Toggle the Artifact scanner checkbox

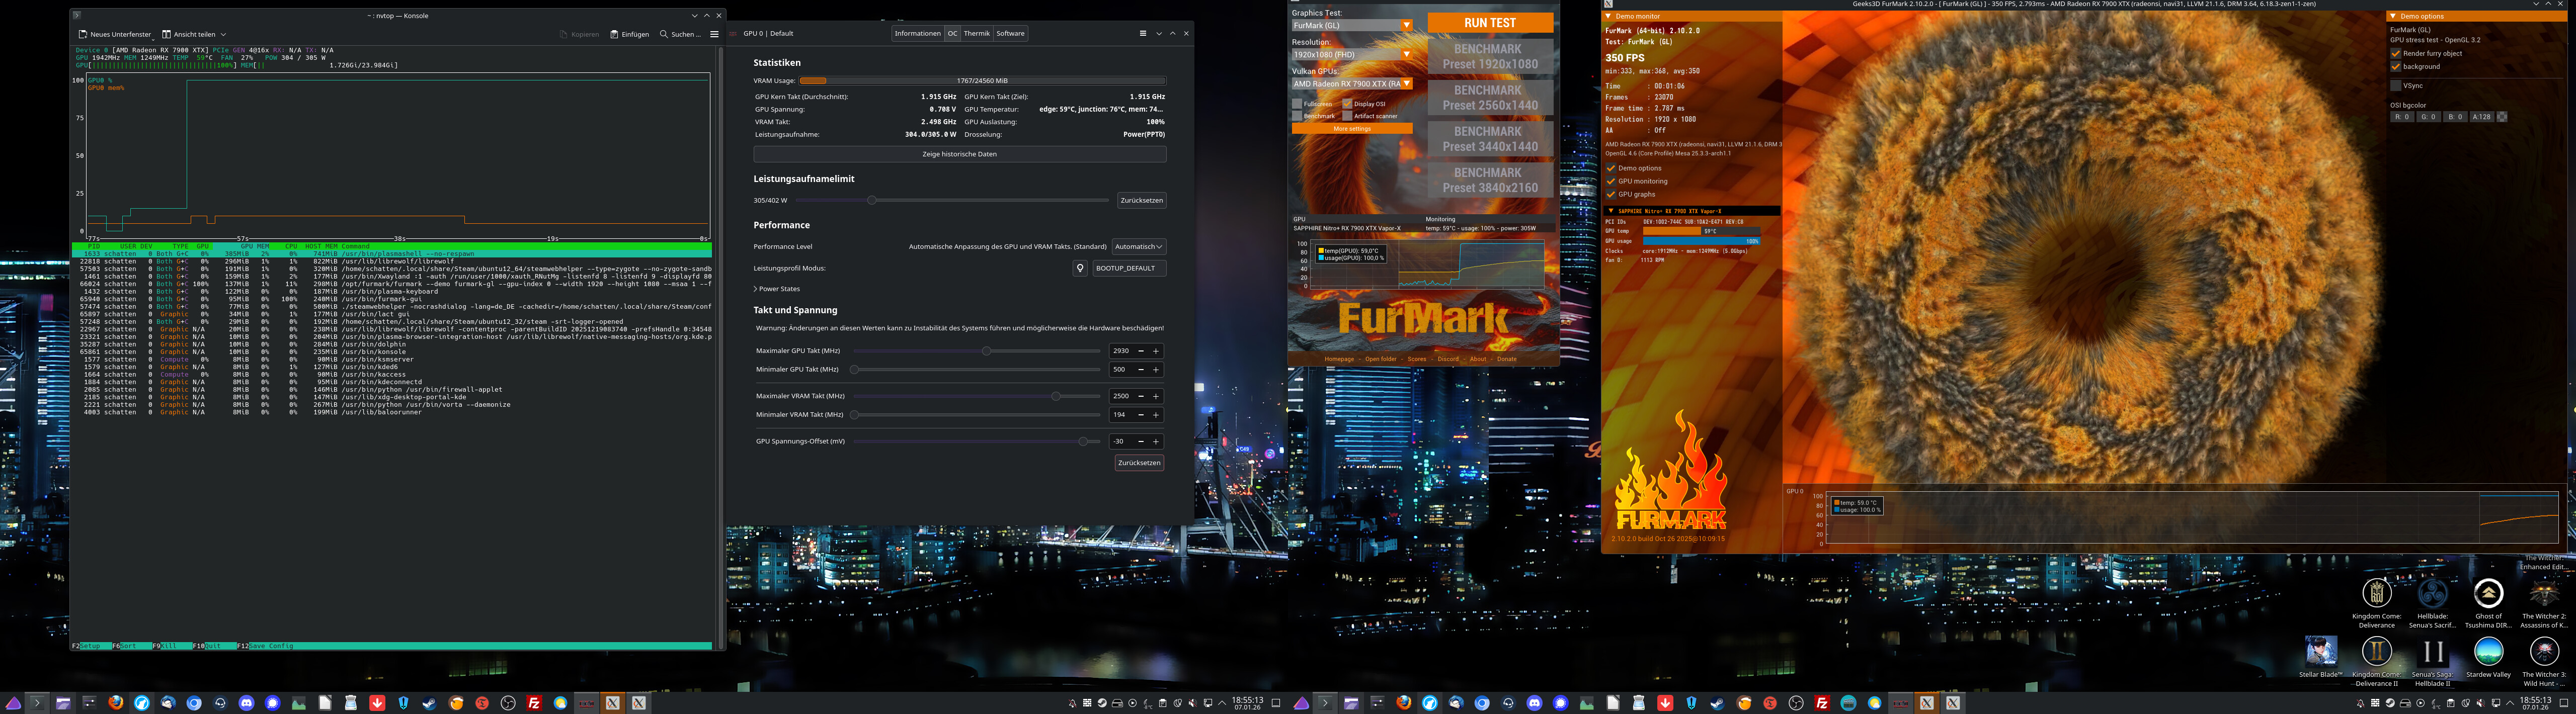tap(1348, 116)
